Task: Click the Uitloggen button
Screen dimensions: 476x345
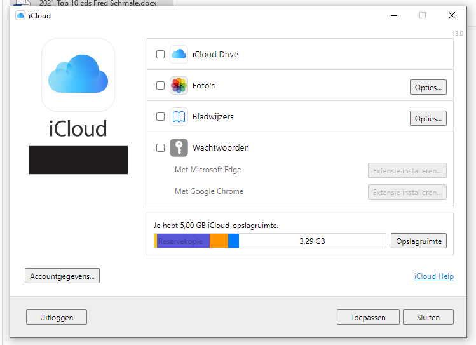Action: [x=57, y=317]
